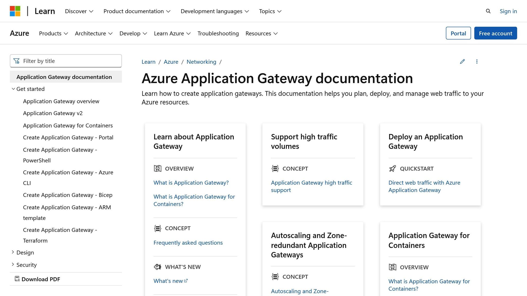Open Create Application Gateway - ARM template
527x296 pixels.
coord(67,212)
